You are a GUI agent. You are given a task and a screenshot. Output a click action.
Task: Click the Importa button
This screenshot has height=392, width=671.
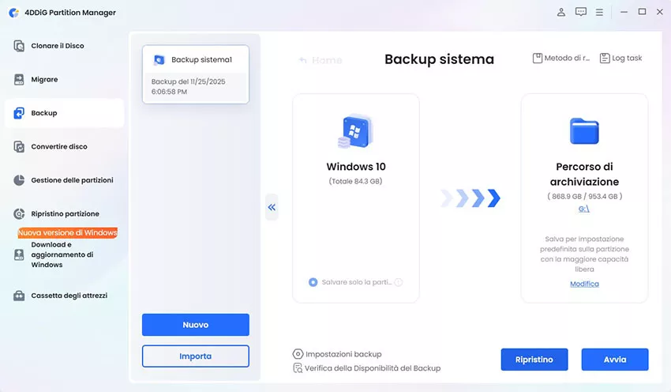[196, 356]
